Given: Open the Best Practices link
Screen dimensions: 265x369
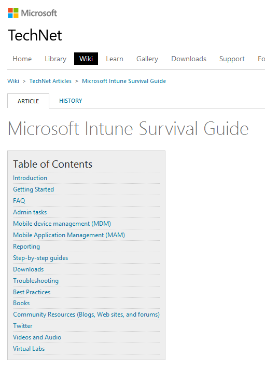Looking at the screenshot, I should click(32, 292).
